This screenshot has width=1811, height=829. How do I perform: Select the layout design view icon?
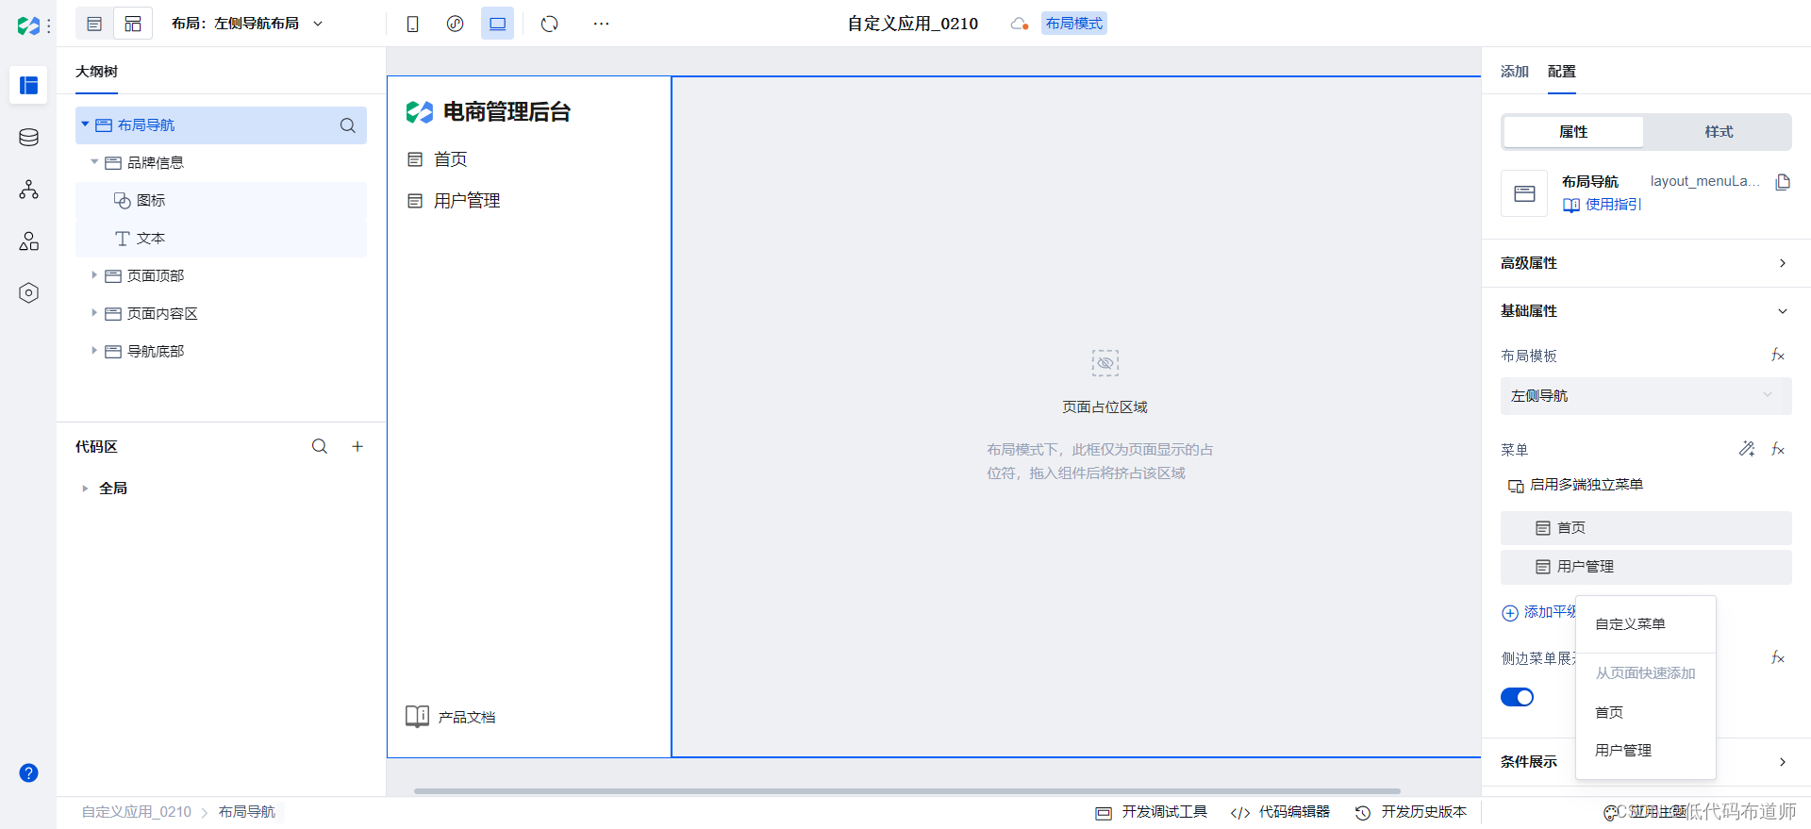click(x=133, y=24)
